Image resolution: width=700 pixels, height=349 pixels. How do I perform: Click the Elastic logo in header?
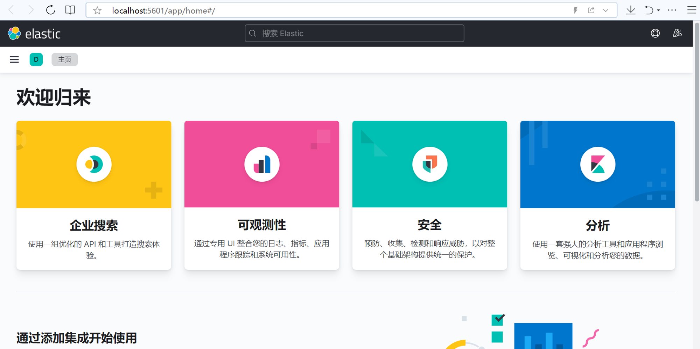pyautogui.click(x=34, y=34)
